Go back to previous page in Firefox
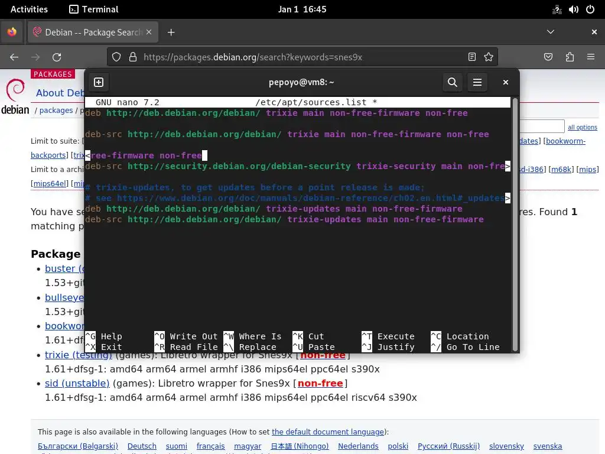605x454 pixels. click(14, 57)
